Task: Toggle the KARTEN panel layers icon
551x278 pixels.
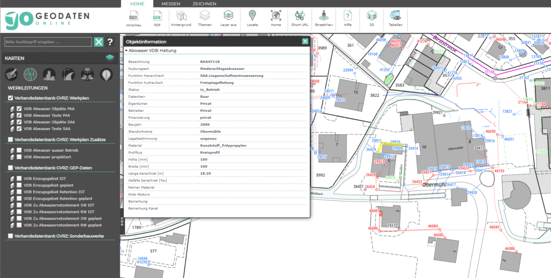Action: 110,58
